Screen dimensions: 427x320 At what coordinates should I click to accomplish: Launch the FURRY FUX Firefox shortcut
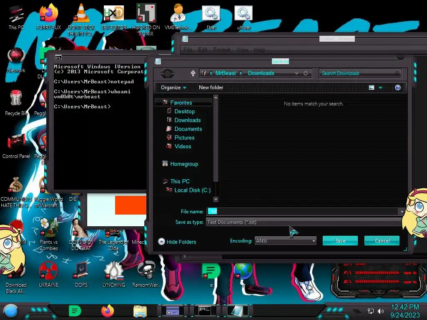[49, 17]
